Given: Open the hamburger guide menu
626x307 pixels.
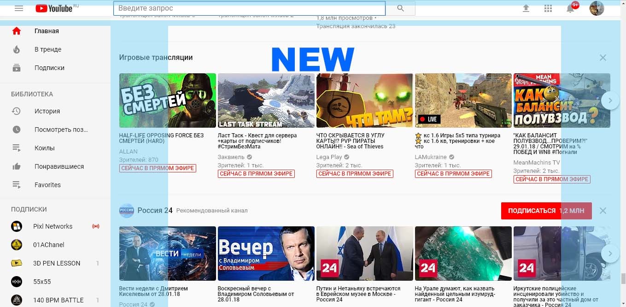Looking at the screenshot, I should pos(19,8).
